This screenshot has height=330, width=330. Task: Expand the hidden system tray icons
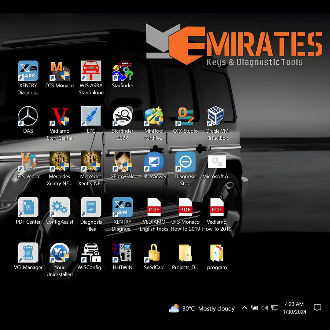[x=244, y=308]
